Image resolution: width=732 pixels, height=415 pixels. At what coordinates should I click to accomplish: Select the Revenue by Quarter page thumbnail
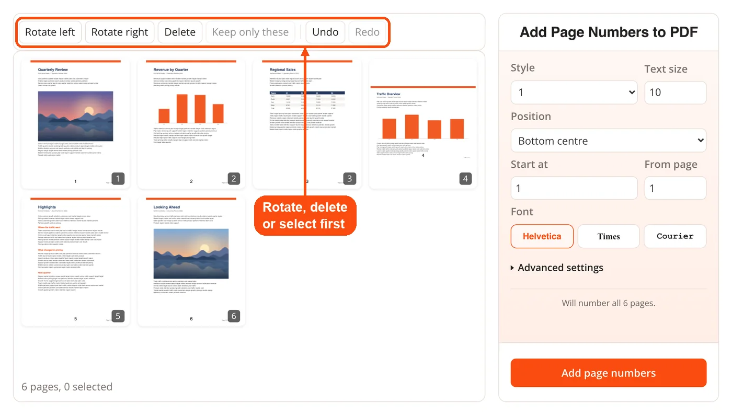pos(191,123)
